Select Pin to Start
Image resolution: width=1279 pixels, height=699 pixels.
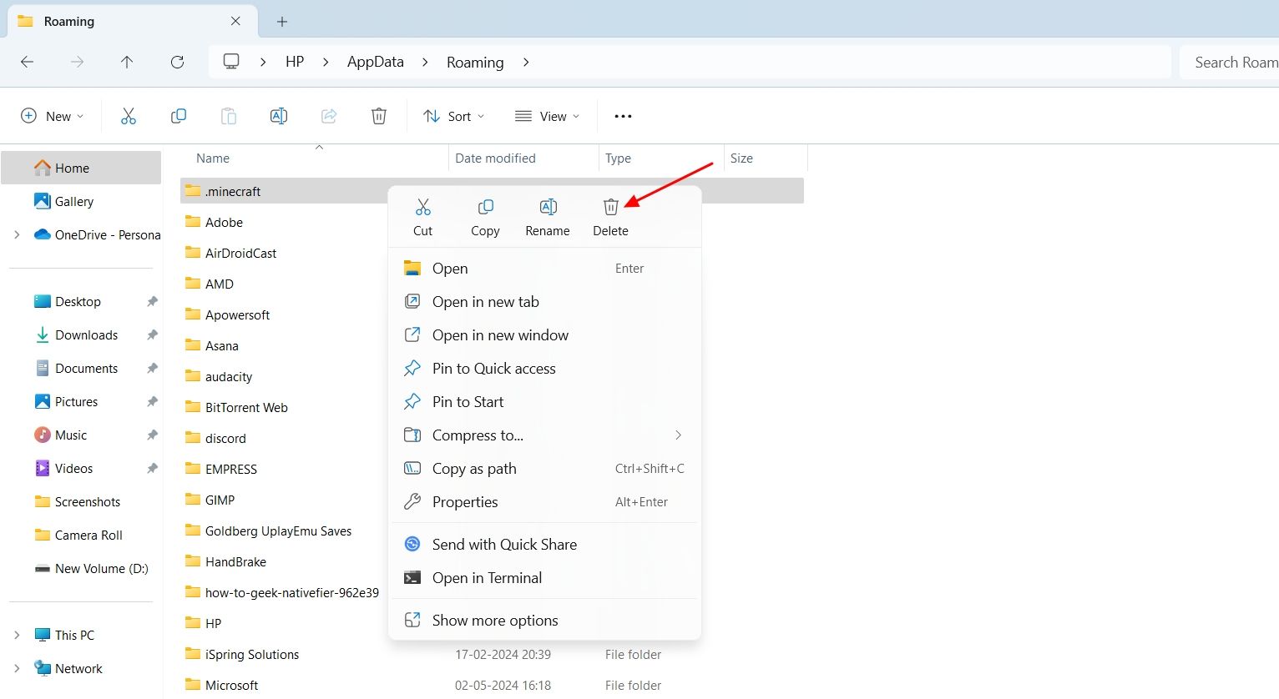click(544, 402)
